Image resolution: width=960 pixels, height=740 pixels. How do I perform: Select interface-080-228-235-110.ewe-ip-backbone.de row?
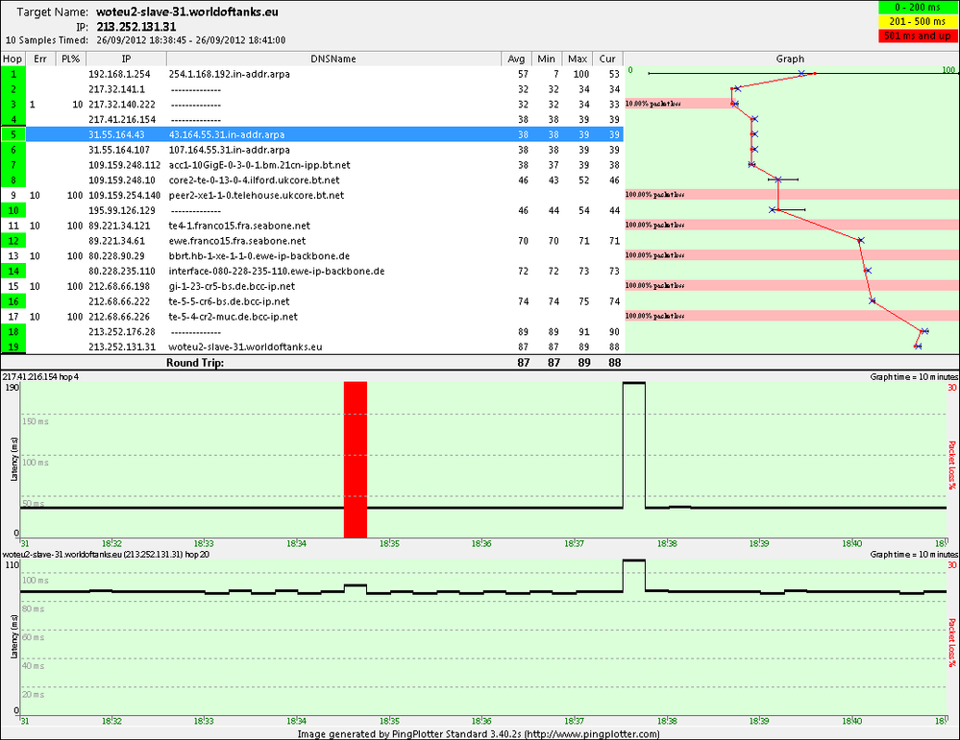tap(311, 271)
